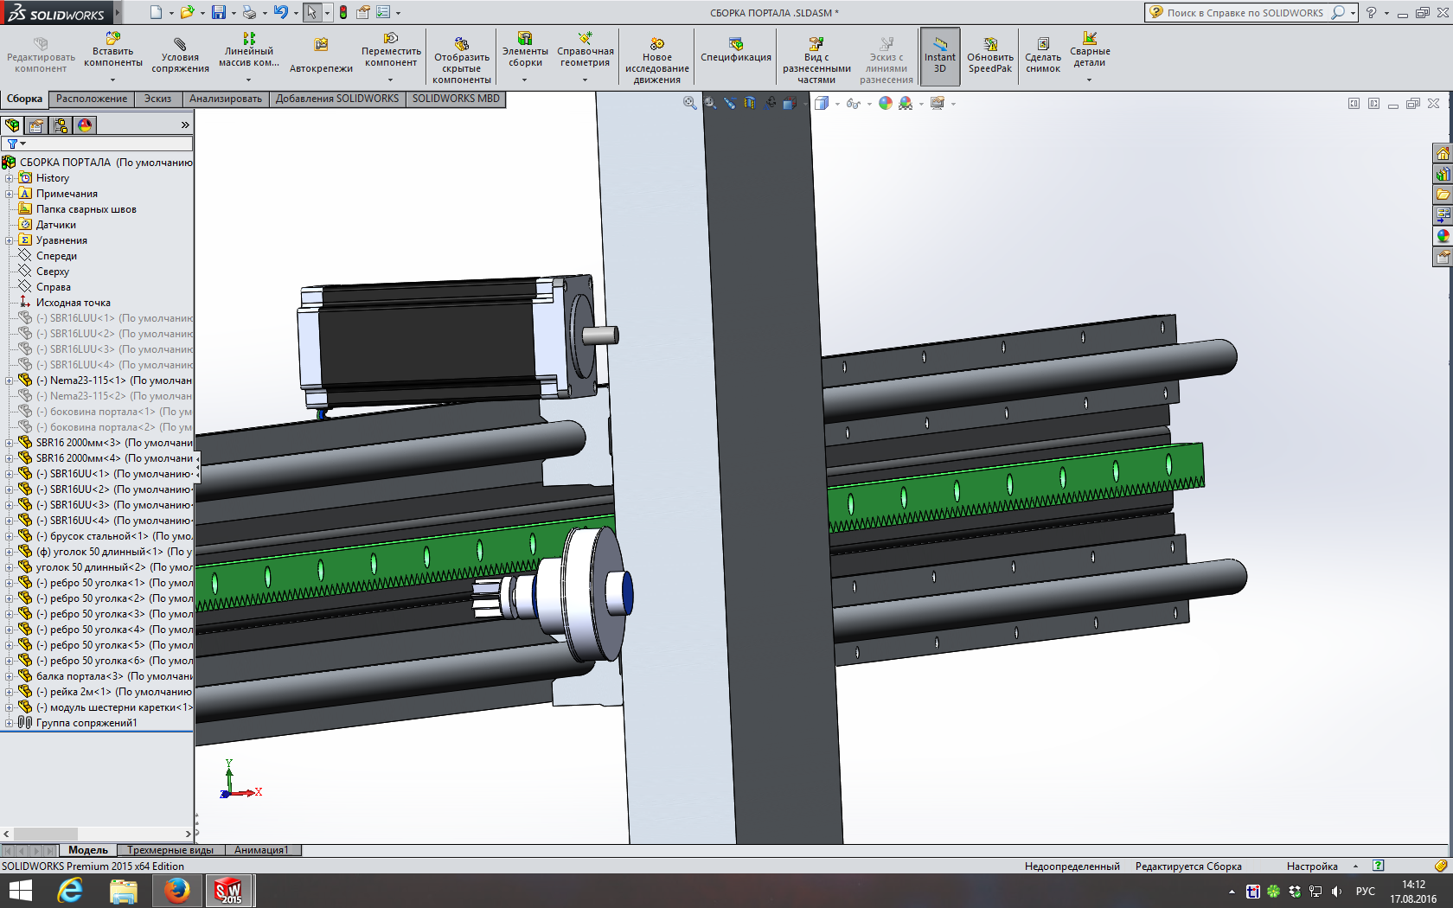Click Сделать снимок tool
This screenshot has width=1453, height=908.
[1043, 56]
